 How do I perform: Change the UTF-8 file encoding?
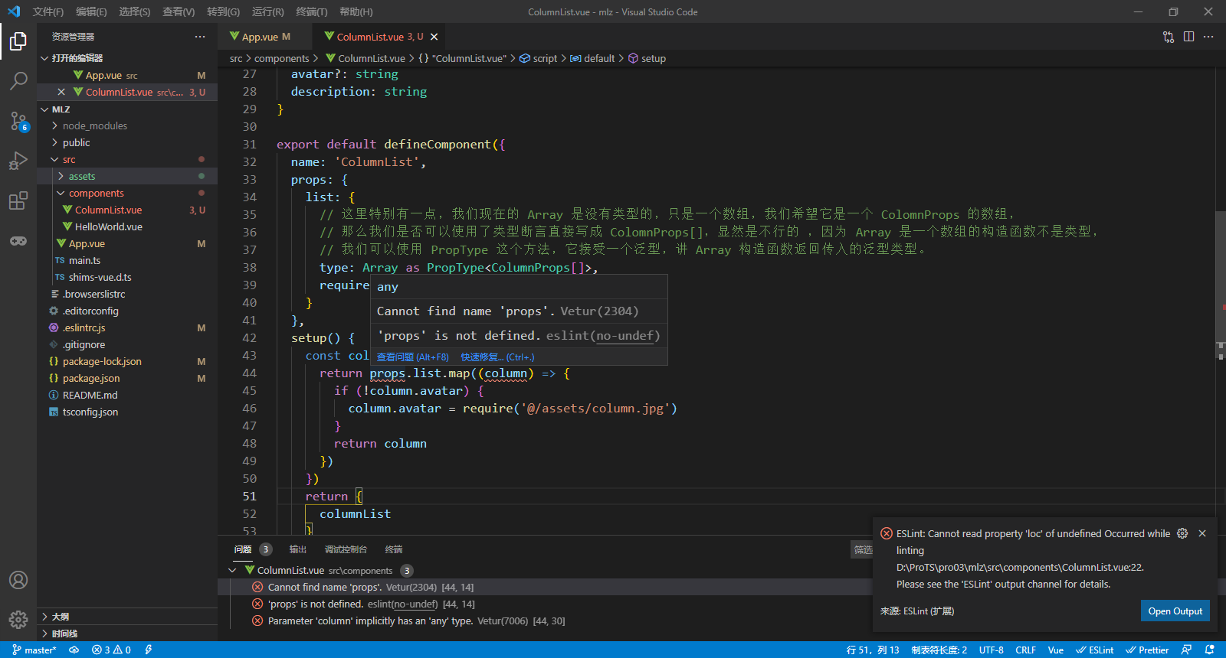coord(992,650)
